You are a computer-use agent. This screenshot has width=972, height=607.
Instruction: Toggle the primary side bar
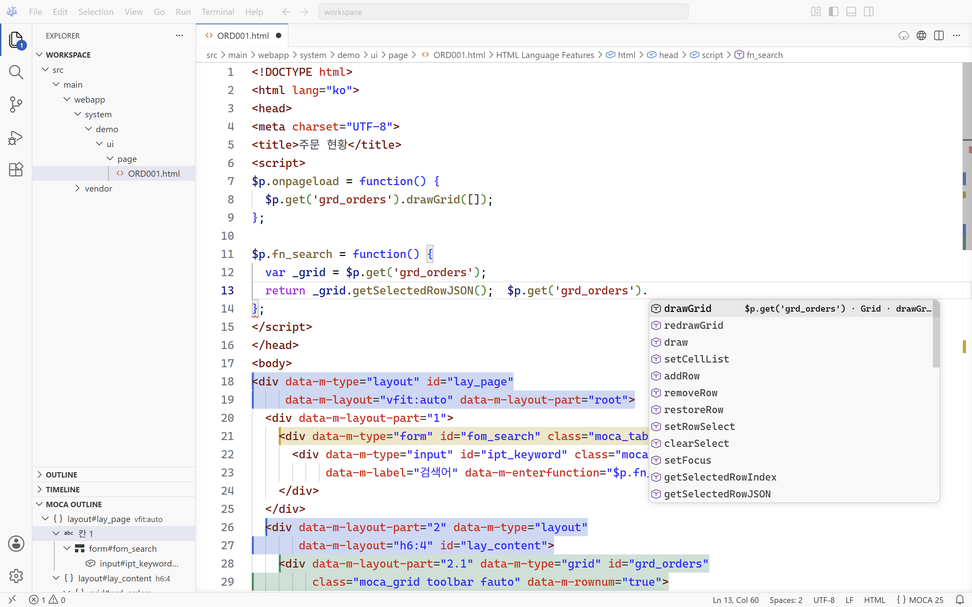pos(833,12)
